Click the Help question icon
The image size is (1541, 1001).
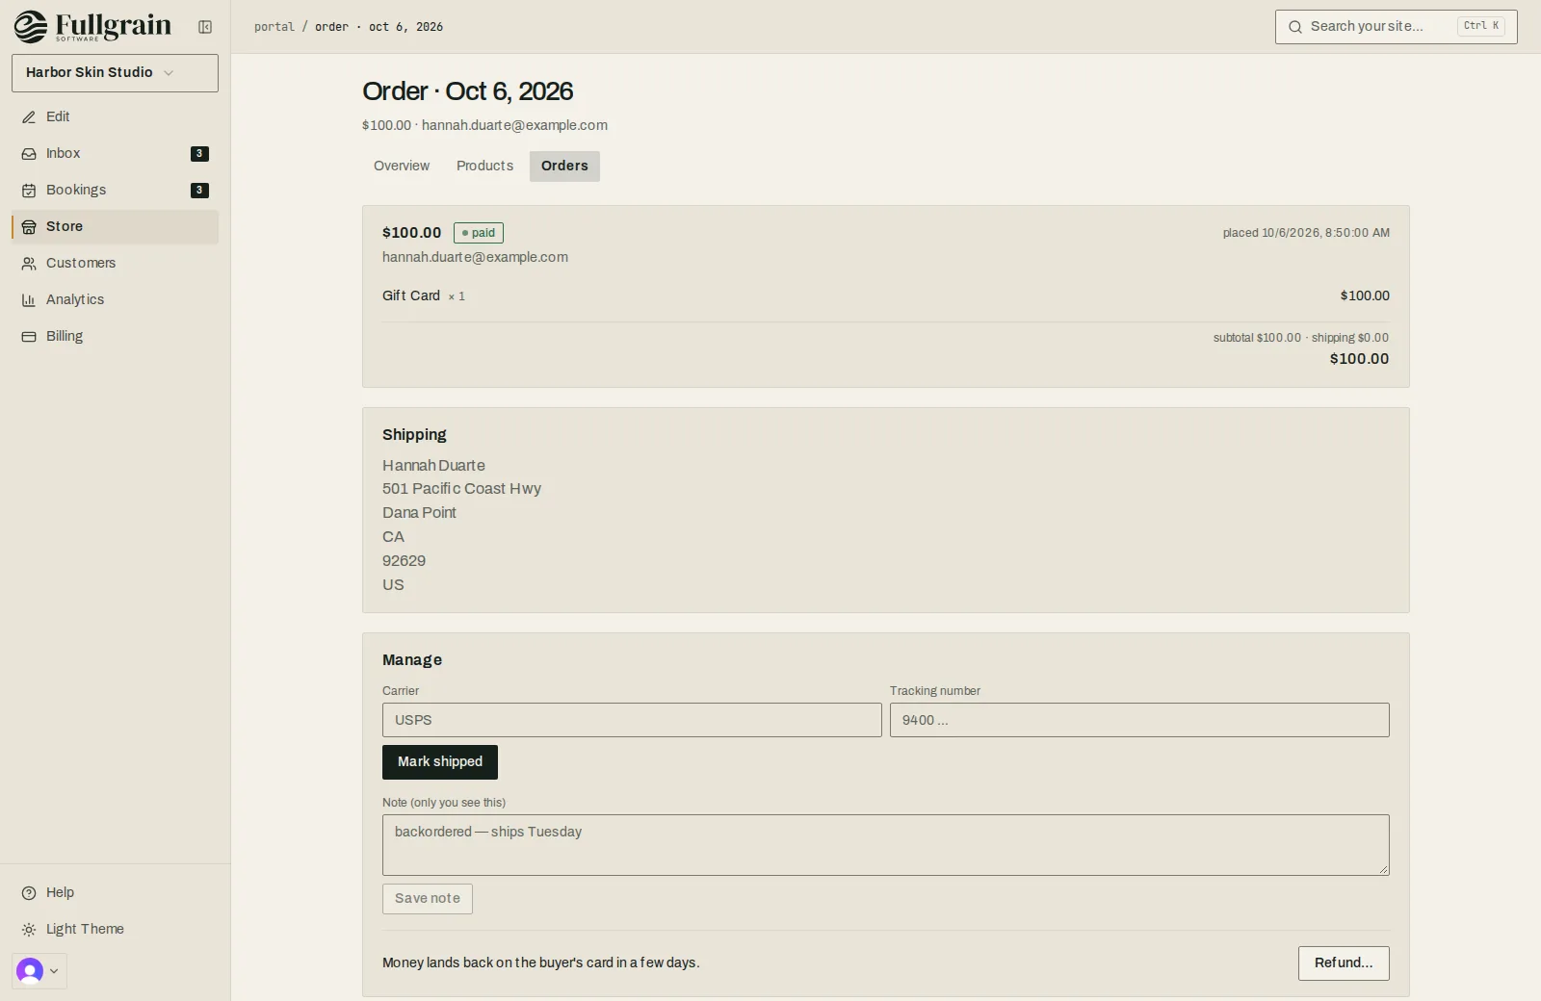pos(29,893)
